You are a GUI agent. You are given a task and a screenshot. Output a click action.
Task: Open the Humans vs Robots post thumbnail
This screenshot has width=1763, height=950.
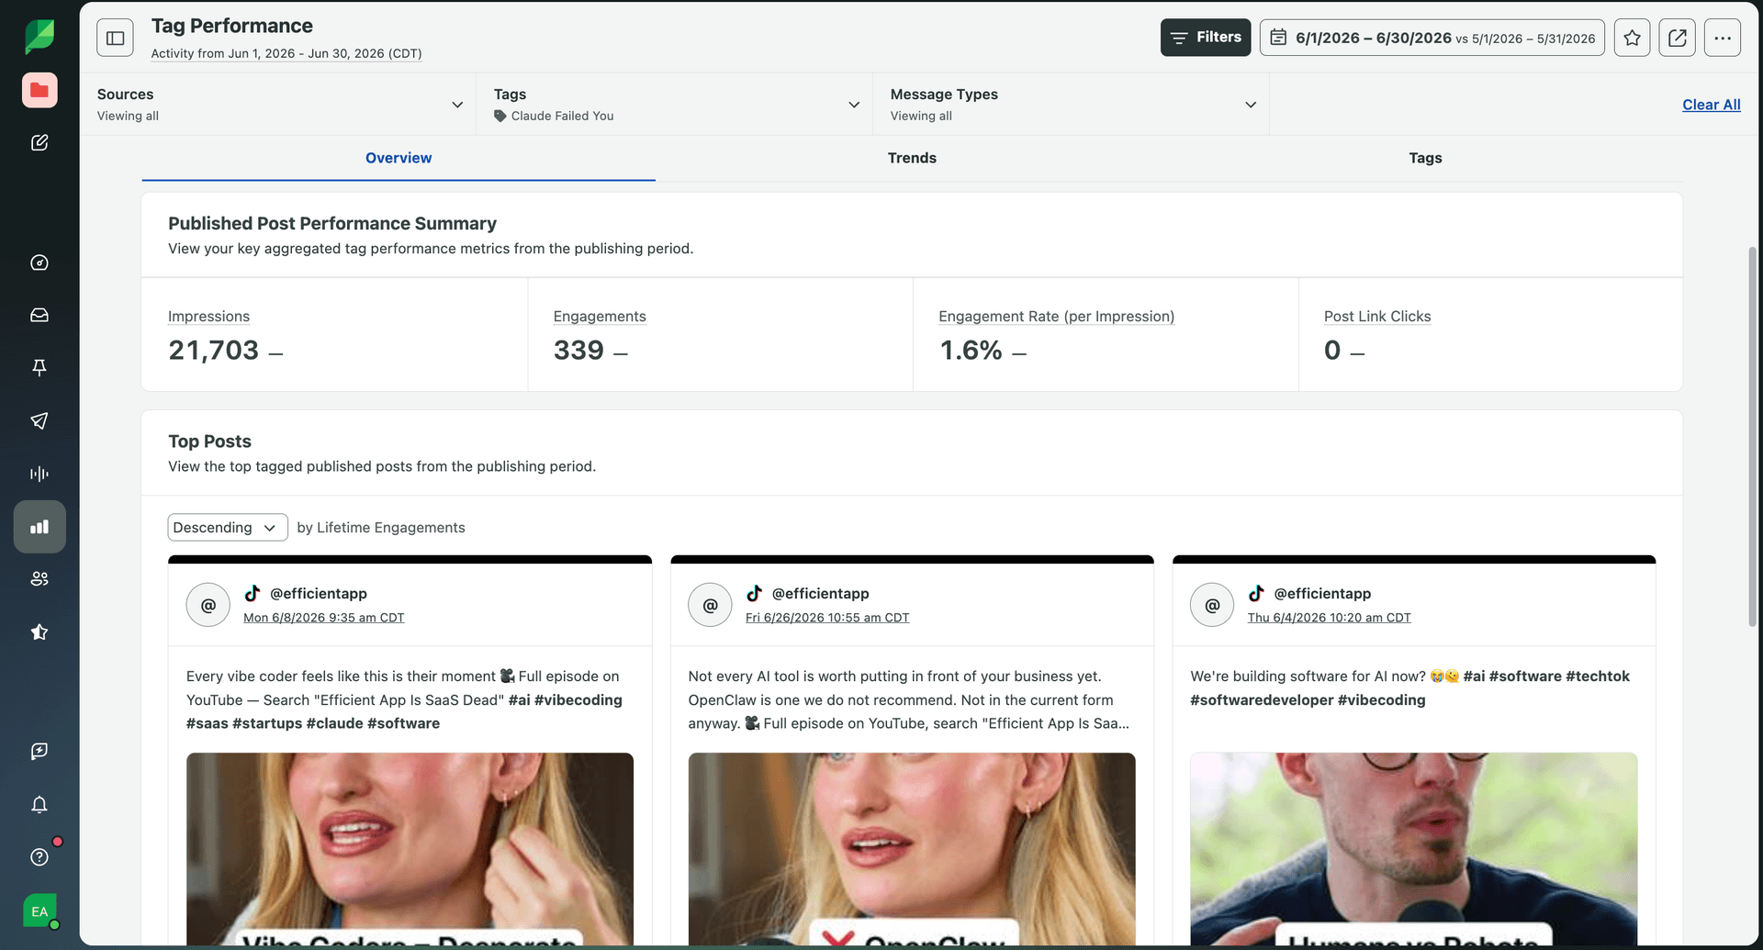[x=1414, y=849]
